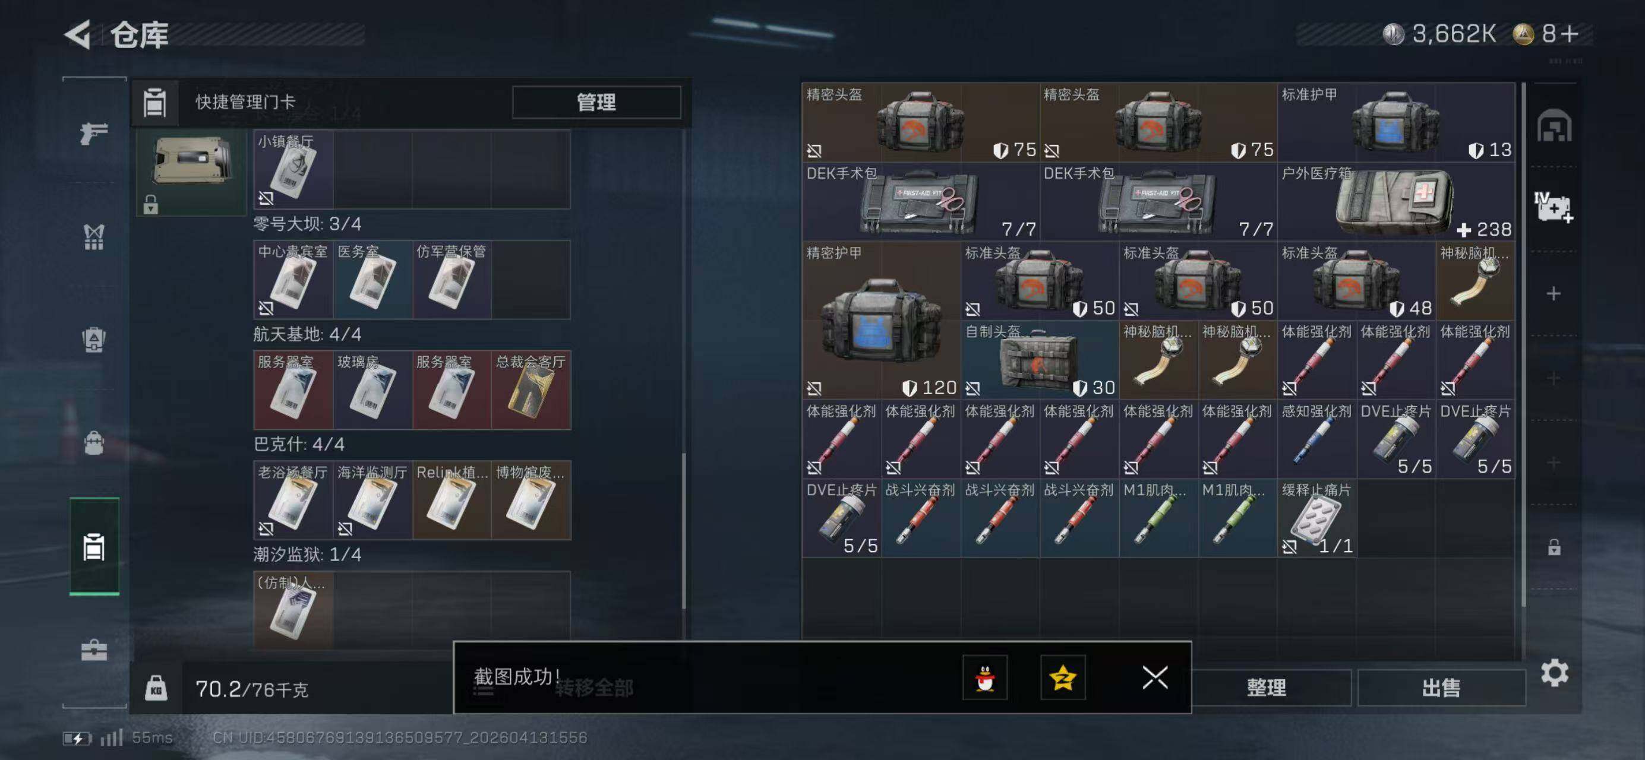Screen dimensions: 1645x760
Task: Share screenshot via the QQ penguin icon
Action: pos(985,677)
